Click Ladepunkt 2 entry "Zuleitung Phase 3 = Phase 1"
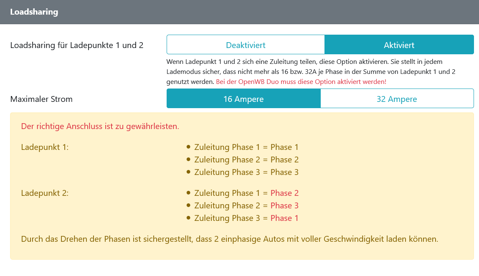The height and width of the screenshot is (276, 479). pos(246,218)
